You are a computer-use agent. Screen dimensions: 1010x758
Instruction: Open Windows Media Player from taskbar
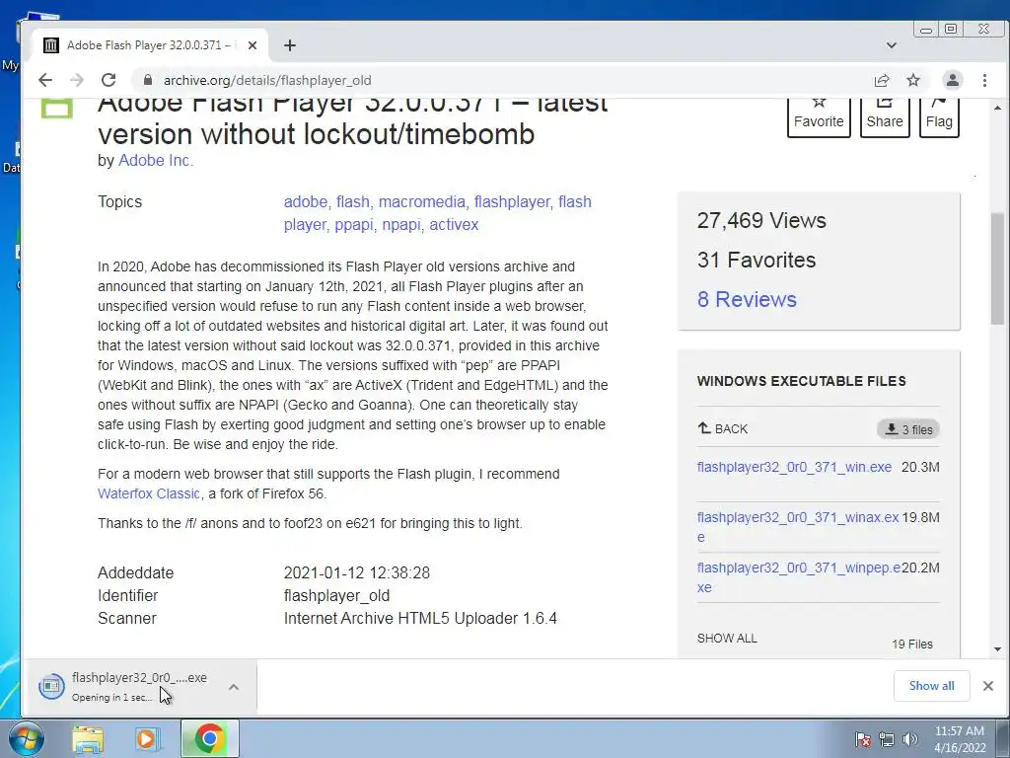[x=146, y=739]
